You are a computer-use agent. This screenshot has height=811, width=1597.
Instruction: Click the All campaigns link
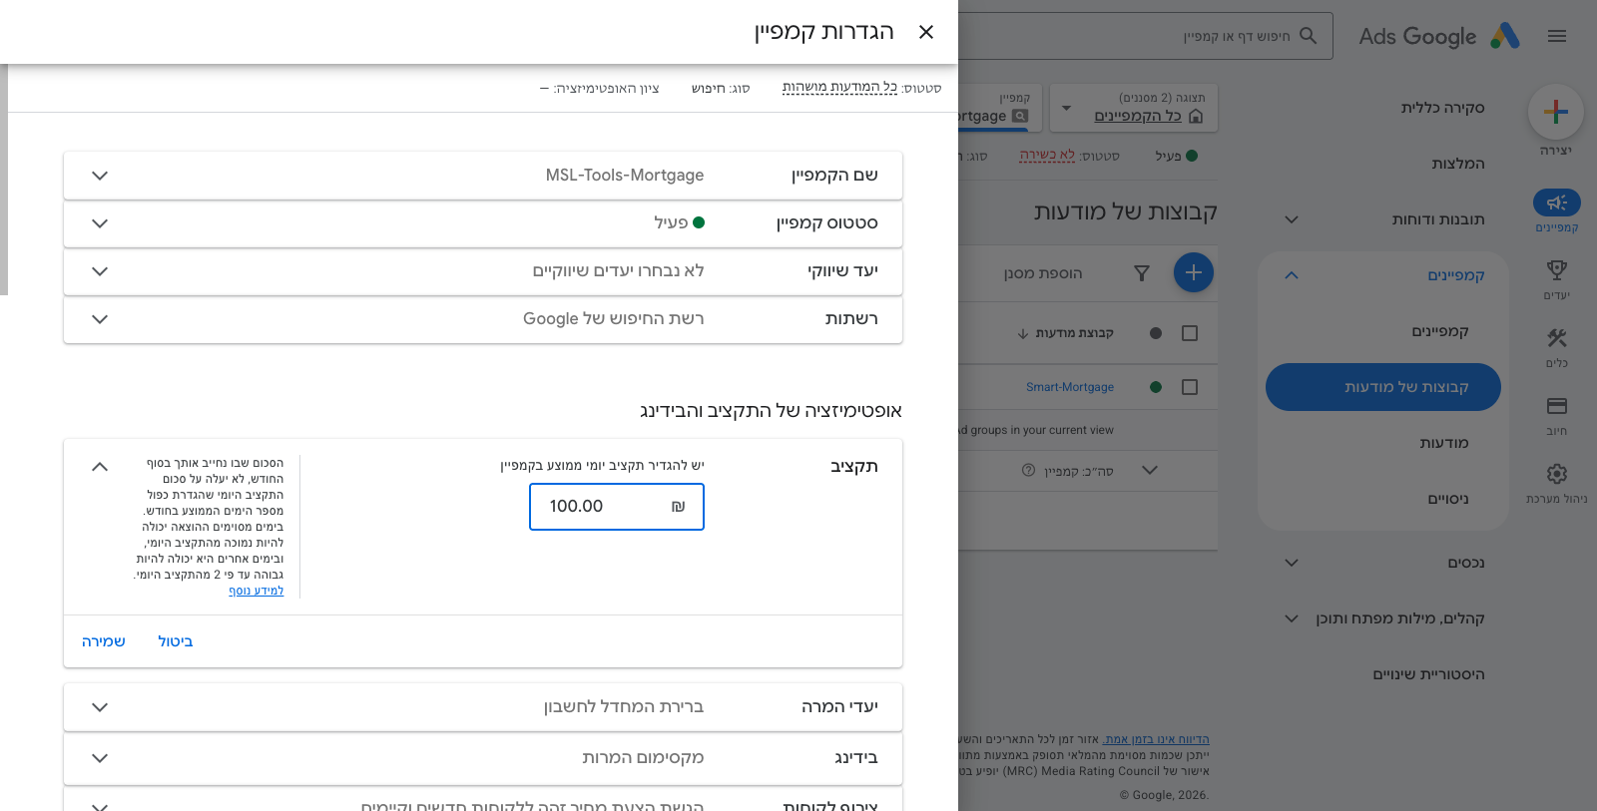(x=1138, y=116)
